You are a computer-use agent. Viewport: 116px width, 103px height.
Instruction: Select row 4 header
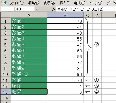6,39
